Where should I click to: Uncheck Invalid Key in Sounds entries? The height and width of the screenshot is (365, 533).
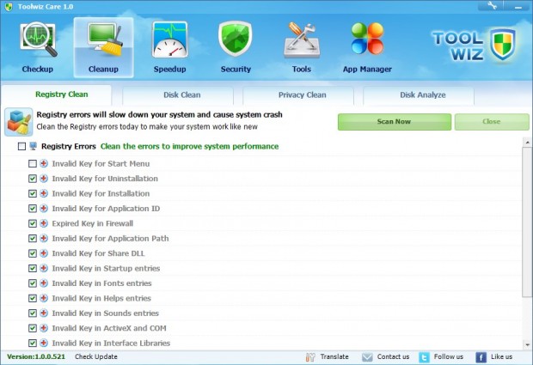33,313
